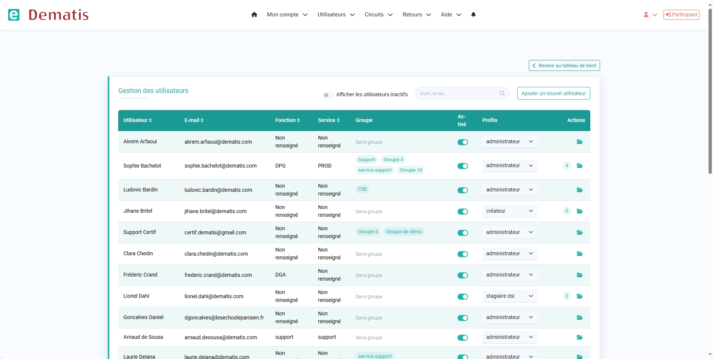Toggle activation for Fréderic Crand
This screenshot has height=359, width=713.
[462, 275]
